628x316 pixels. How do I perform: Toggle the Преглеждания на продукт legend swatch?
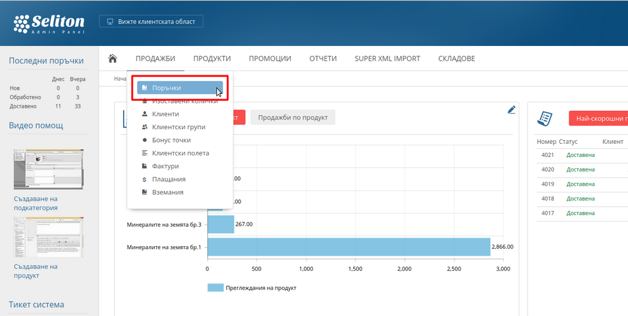[x=215, y=288]
